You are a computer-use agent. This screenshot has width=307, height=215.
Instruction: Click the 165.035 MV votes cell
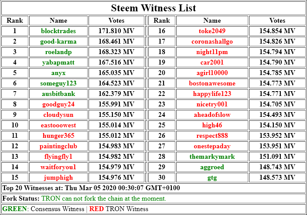coord(116,73)
